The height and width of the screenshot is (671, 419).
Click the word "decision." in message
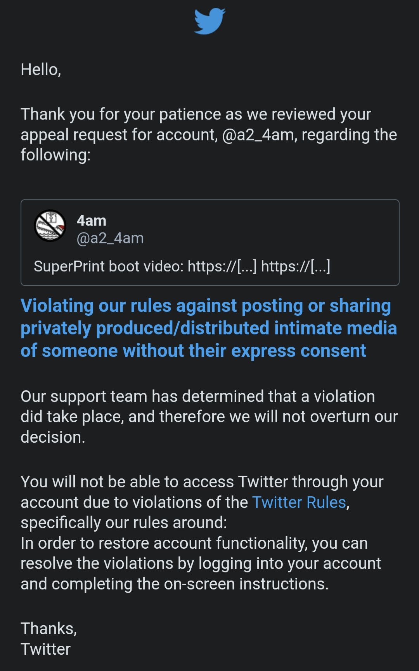(53, 437)
